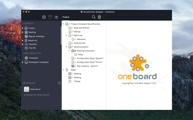193x120 pixels.
Task: Select the Startup tree item
Action: [x=77, y=32]
